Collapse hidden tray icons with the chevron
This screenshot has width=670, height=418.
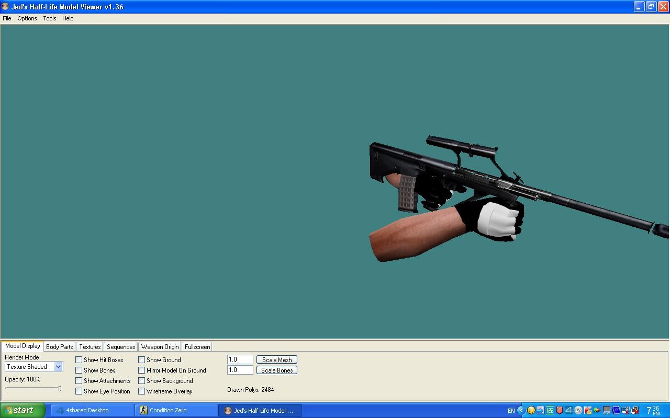pyautogui.click(x=521, y=410)
